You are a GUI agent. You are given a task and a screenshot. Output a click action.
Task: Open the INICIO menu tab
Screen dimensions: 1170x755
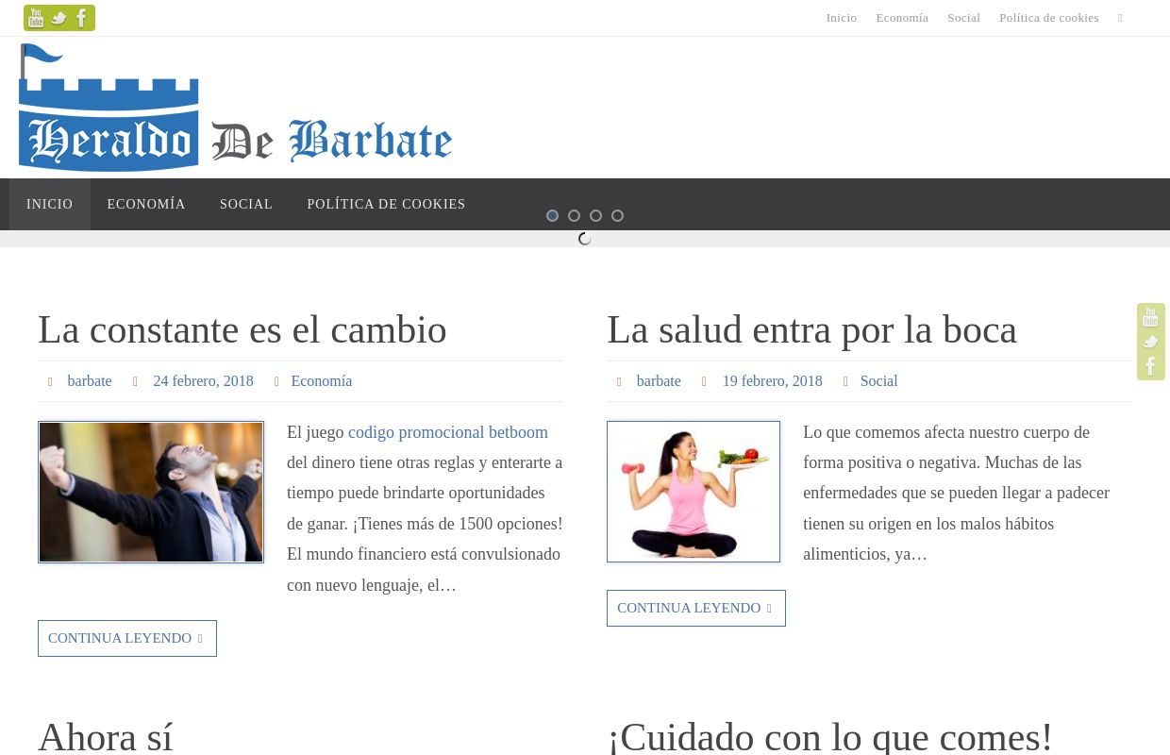[x=49, y=204]
